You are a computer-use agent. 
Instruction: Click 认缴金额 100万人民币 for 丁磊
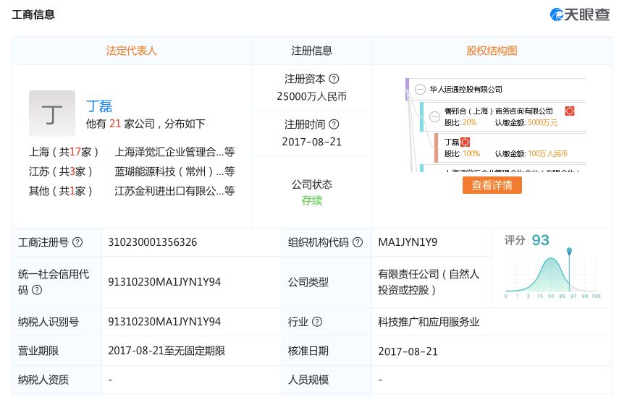[531, 154]
